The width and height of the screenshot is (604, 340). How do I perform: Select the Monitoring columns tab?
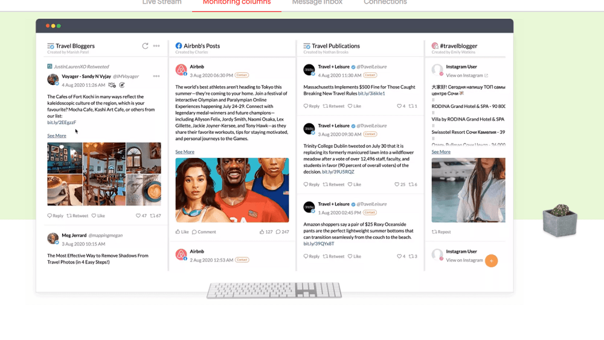(237, 2)
